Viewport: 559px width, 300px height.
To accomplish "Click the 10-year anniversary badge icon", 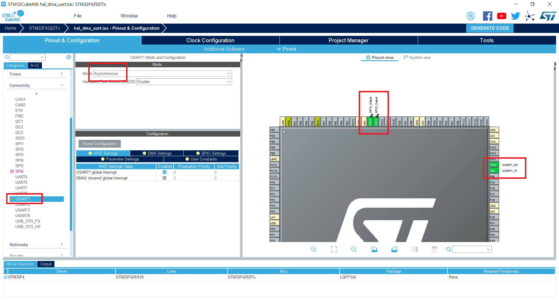I will [x=470, y=16].
